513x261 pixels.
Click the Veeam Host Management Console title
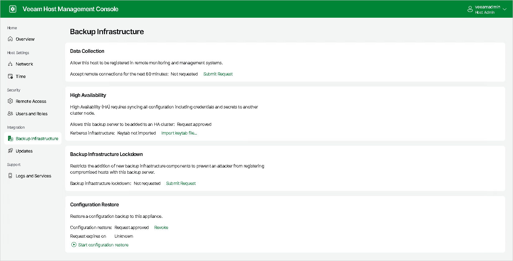[70, 9]
